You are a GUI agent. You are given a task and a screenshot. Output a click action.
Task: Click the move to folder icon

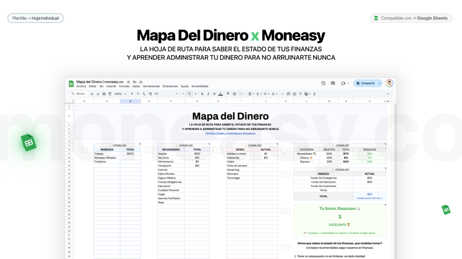pyautogui.click(x=135, y=82)
